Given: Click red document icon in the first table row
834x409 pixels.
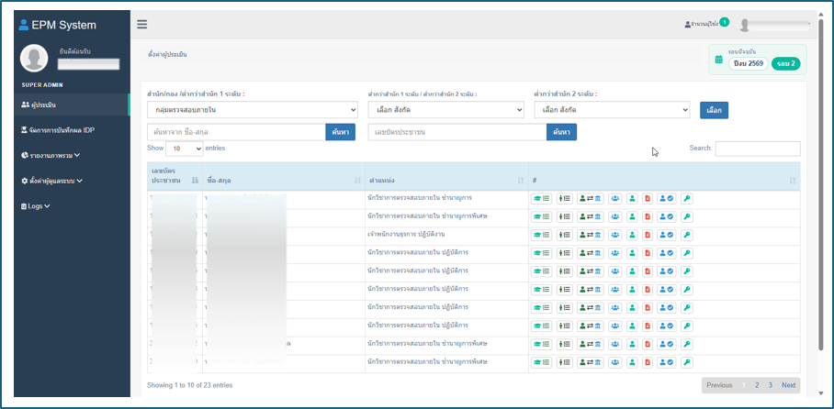Looking at the screenshot, I should coord(648,199).
